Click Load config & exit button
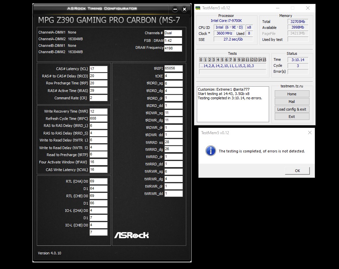Image resolution: width=339 pixels, height=269 pixels. pyautogui.click(x=292, y=109)
